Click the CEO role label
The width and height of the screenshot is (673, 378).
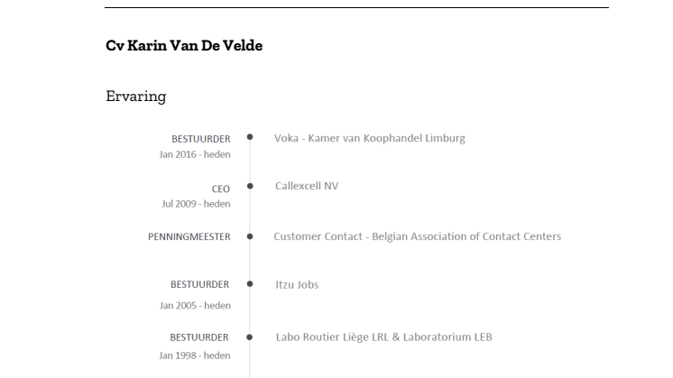(x=221, y=189)
